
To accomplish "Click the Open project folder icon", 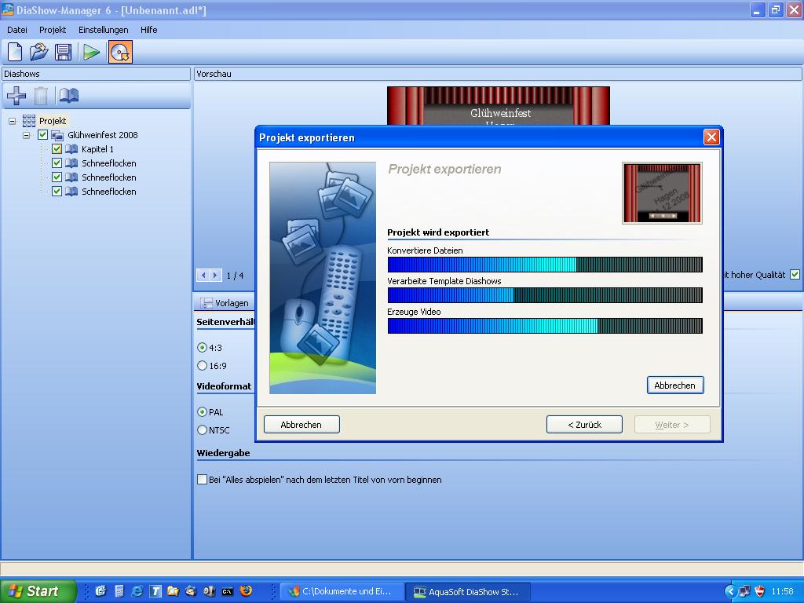I will pos(39,52).
